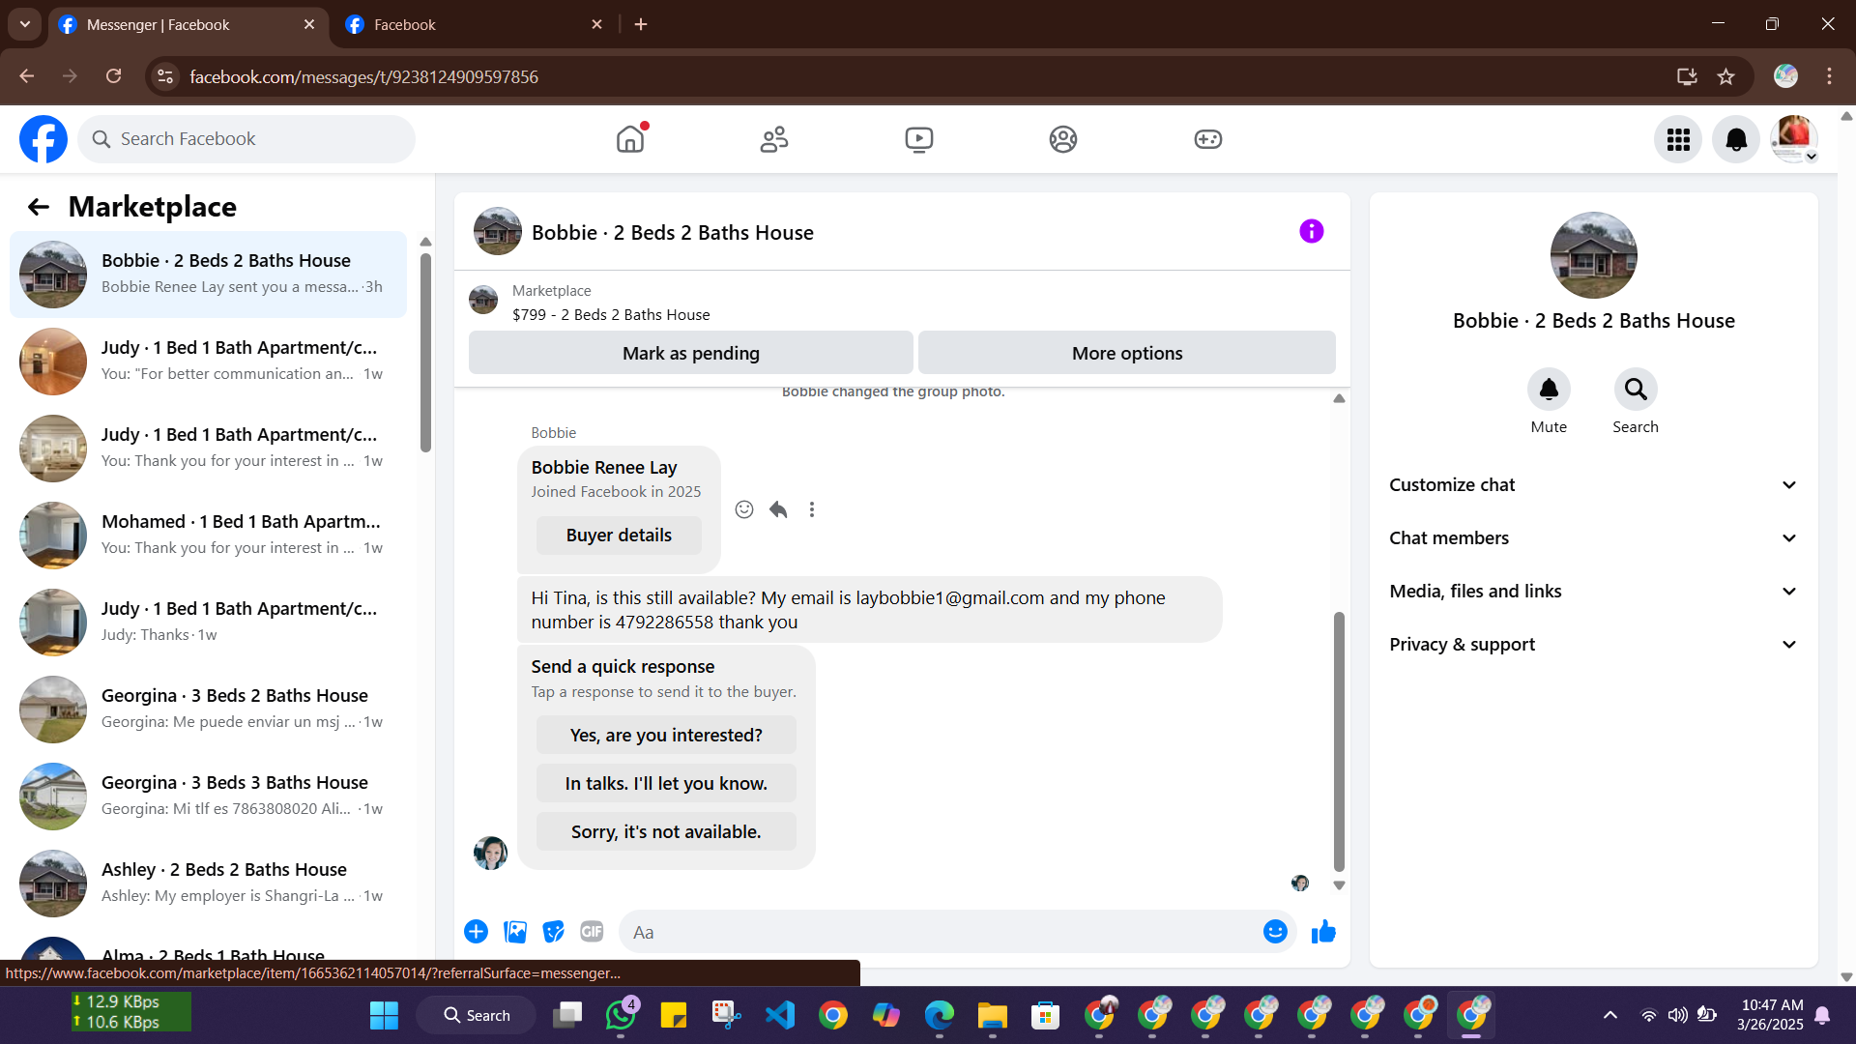Click the browser address bar URL
Image resolution: width=1856 pixels, height=1044 pixels.
(x=363, y=76)
